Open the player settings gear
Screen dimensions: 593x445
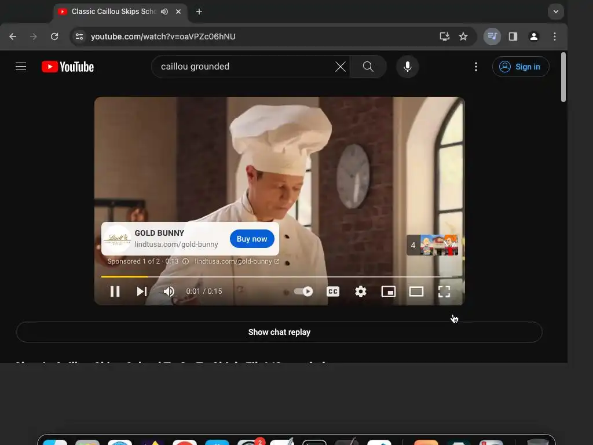pos(361,291)
